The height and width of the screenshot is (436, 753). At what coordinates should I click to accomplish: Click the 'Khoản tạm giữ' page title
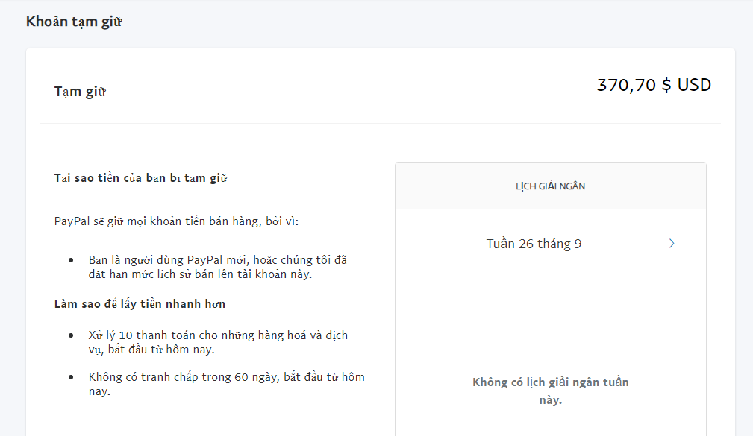click(74, 22)
